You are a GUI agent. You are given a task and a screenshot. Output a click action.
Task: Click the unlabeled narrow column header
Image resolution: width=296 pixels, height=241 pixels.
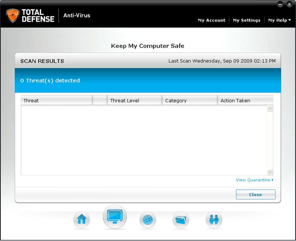coord(100,100)
